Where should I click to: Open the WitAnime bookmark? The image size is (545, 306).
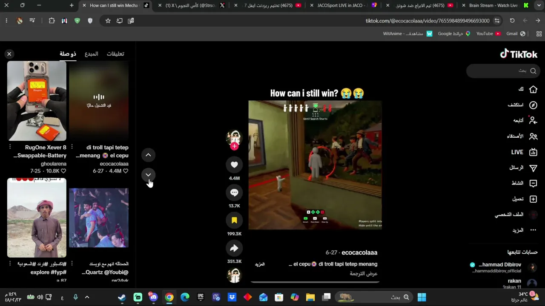(407, 34)
